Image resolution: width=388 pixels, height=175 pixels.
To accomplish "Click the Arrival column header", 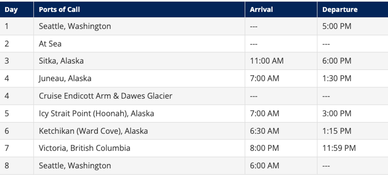I will pyautogui.click(x=261, y=10).
